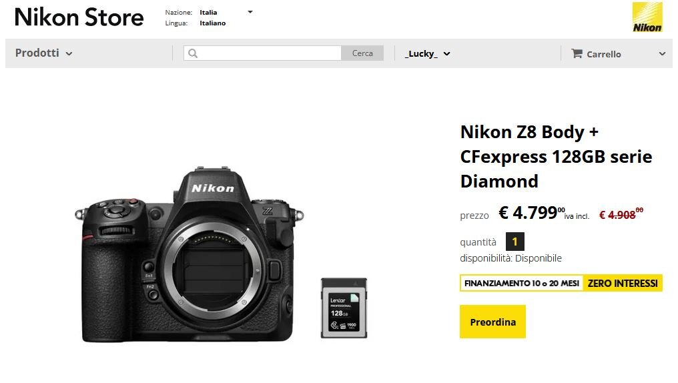Click the yellow Preordina button
The image size is (678, 383).
492,322
